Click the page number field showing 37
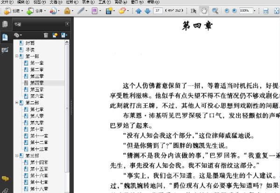 pyautogui.click(x=158, y=11)
